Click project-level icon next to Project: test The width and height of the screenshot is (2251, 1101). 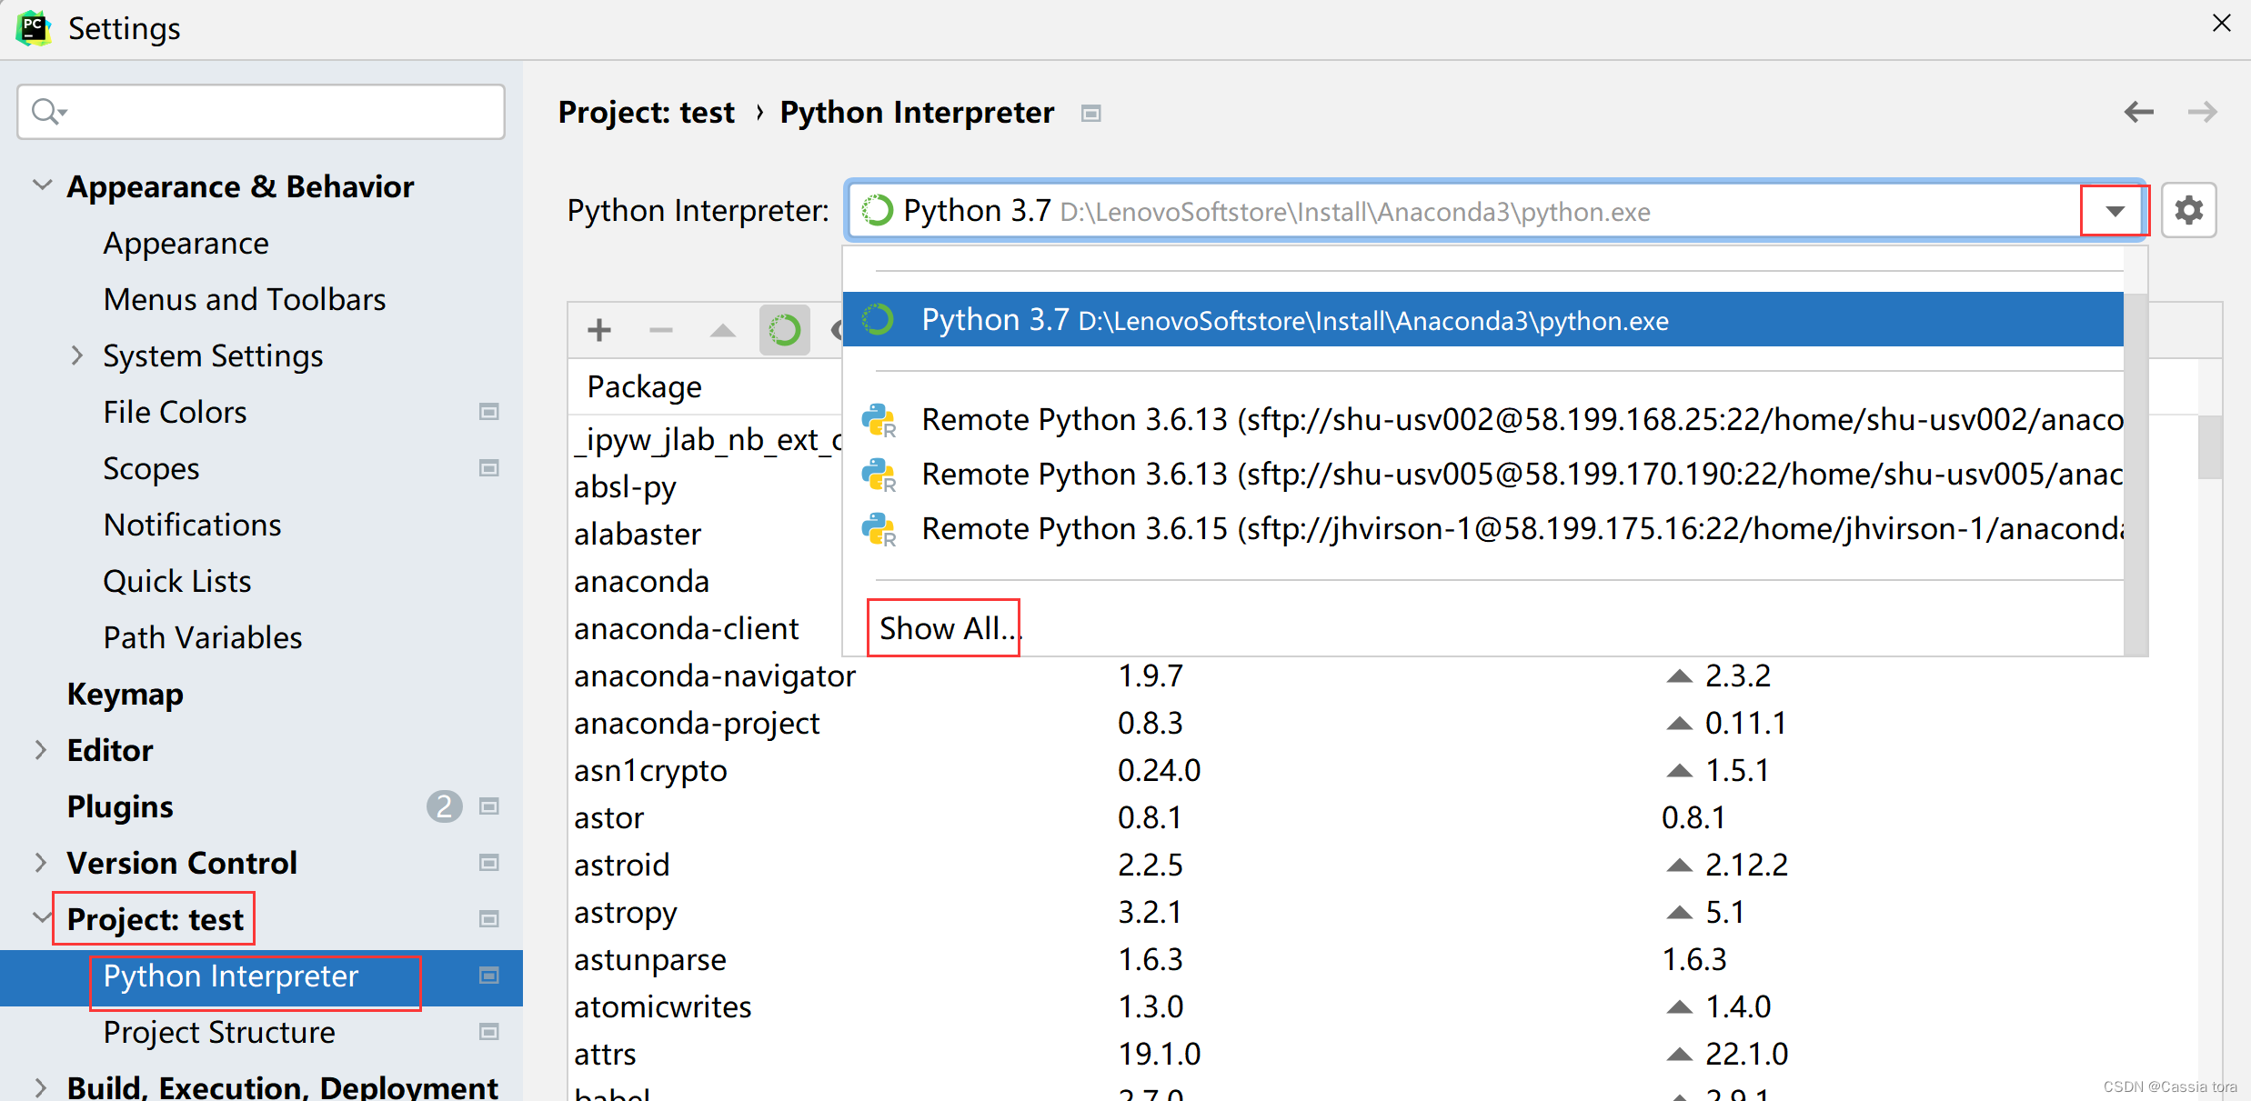[x=488, y=919]
